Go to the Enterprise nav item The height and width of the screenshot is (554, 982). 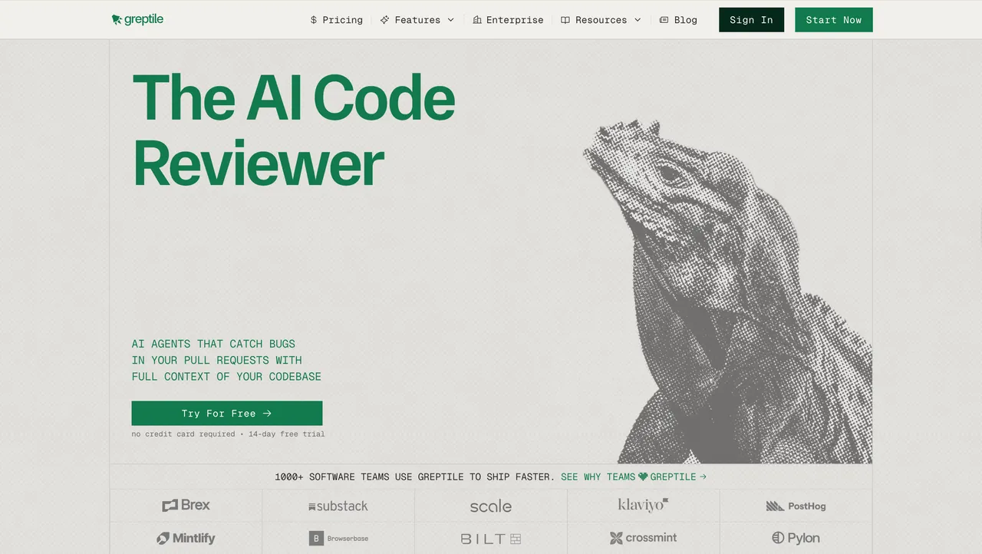508,20
